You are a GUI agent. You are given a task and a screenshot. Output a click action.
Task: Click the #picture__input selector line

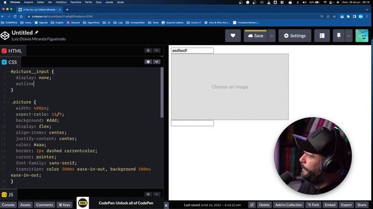33,71
